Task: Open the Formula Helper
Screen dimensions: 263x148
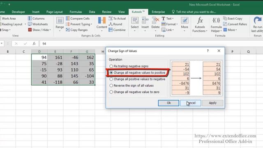Action: [216, 25]
